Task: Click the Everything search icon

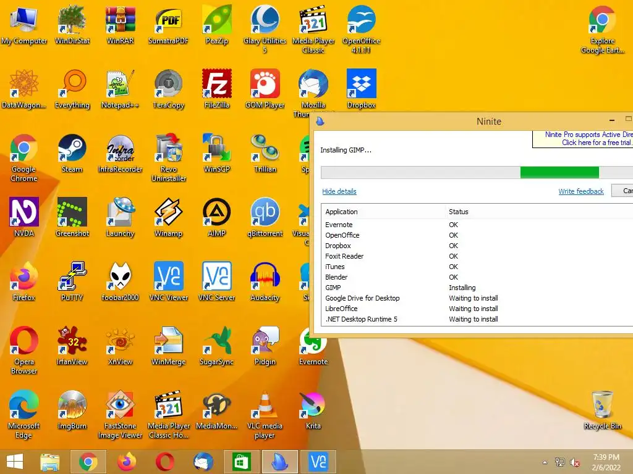Action: [x=72, y=89]
